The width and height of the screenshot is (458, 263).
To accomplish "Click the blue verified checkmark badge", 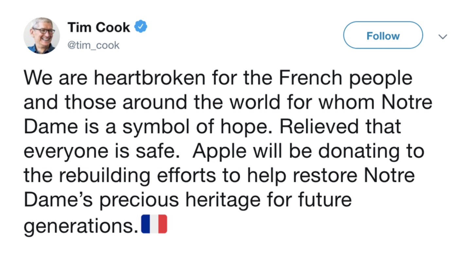I will pyautogui.click(x=141, y=27).
